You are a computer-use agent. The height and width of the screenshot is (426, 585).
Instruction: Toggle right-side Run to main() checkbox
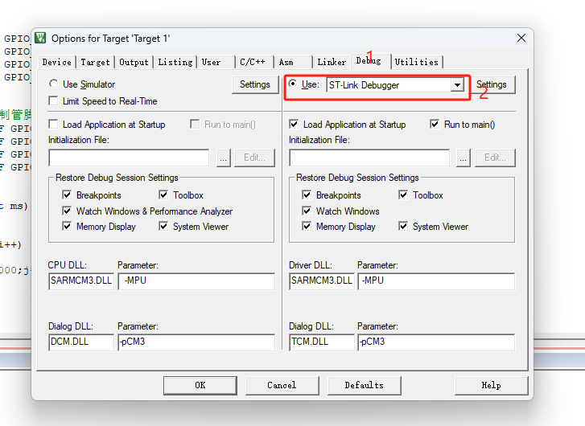435,125
